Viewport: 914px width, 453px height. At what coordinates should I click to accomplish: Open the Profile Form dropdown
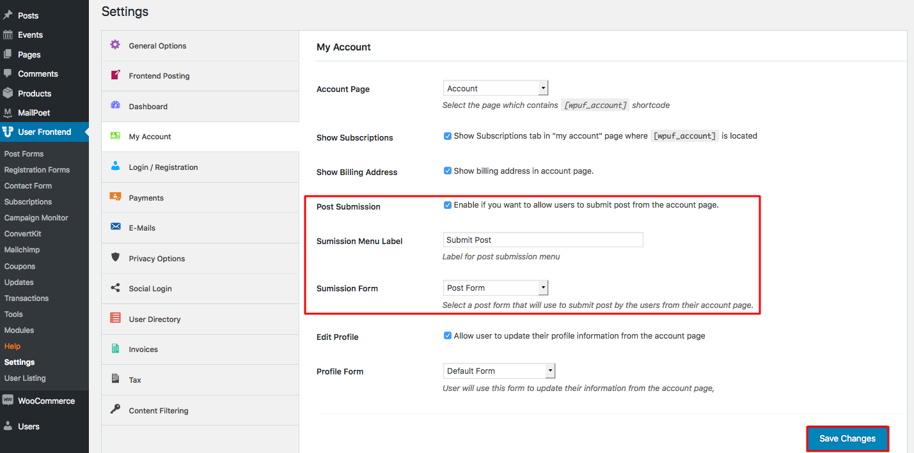[499, 371]
